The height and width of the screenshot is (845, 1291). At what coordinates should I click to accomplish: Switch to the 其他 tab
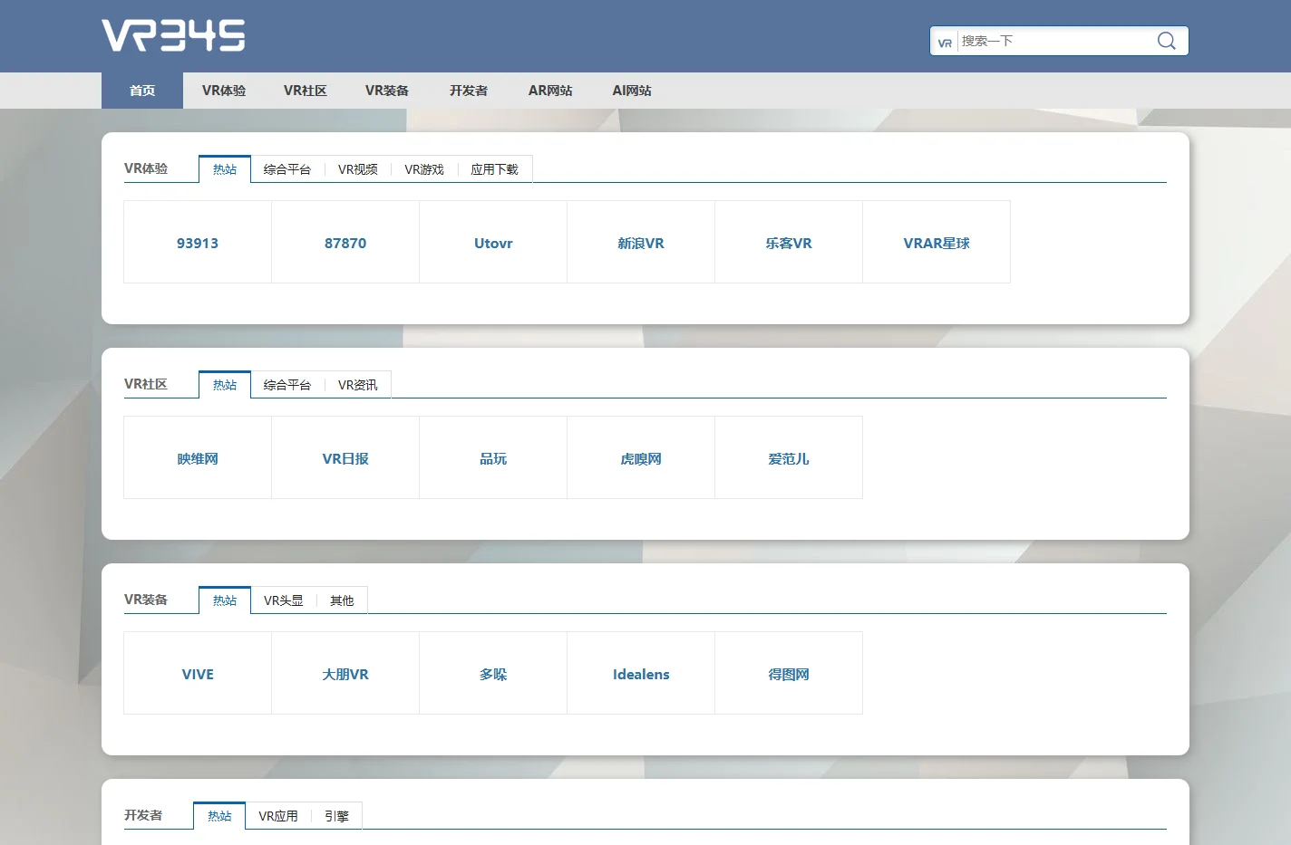point(342,600)
